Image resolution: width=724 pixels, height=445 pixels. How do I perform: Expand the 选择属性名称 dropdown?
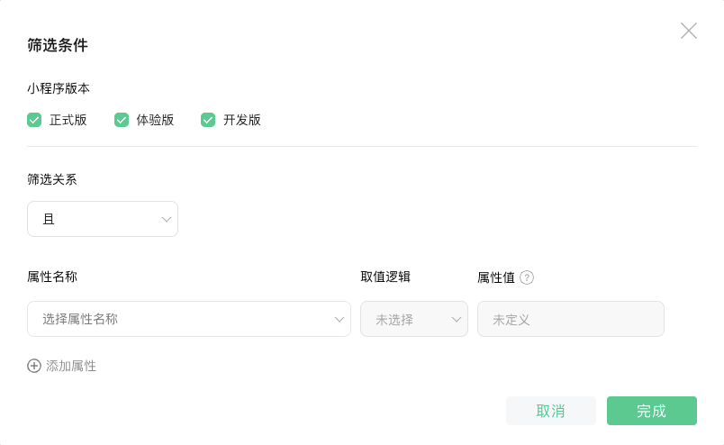[x=189, y=319]
